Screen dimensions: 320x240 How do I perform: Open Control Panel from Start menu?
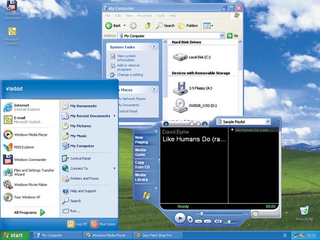tap(76, 158)
